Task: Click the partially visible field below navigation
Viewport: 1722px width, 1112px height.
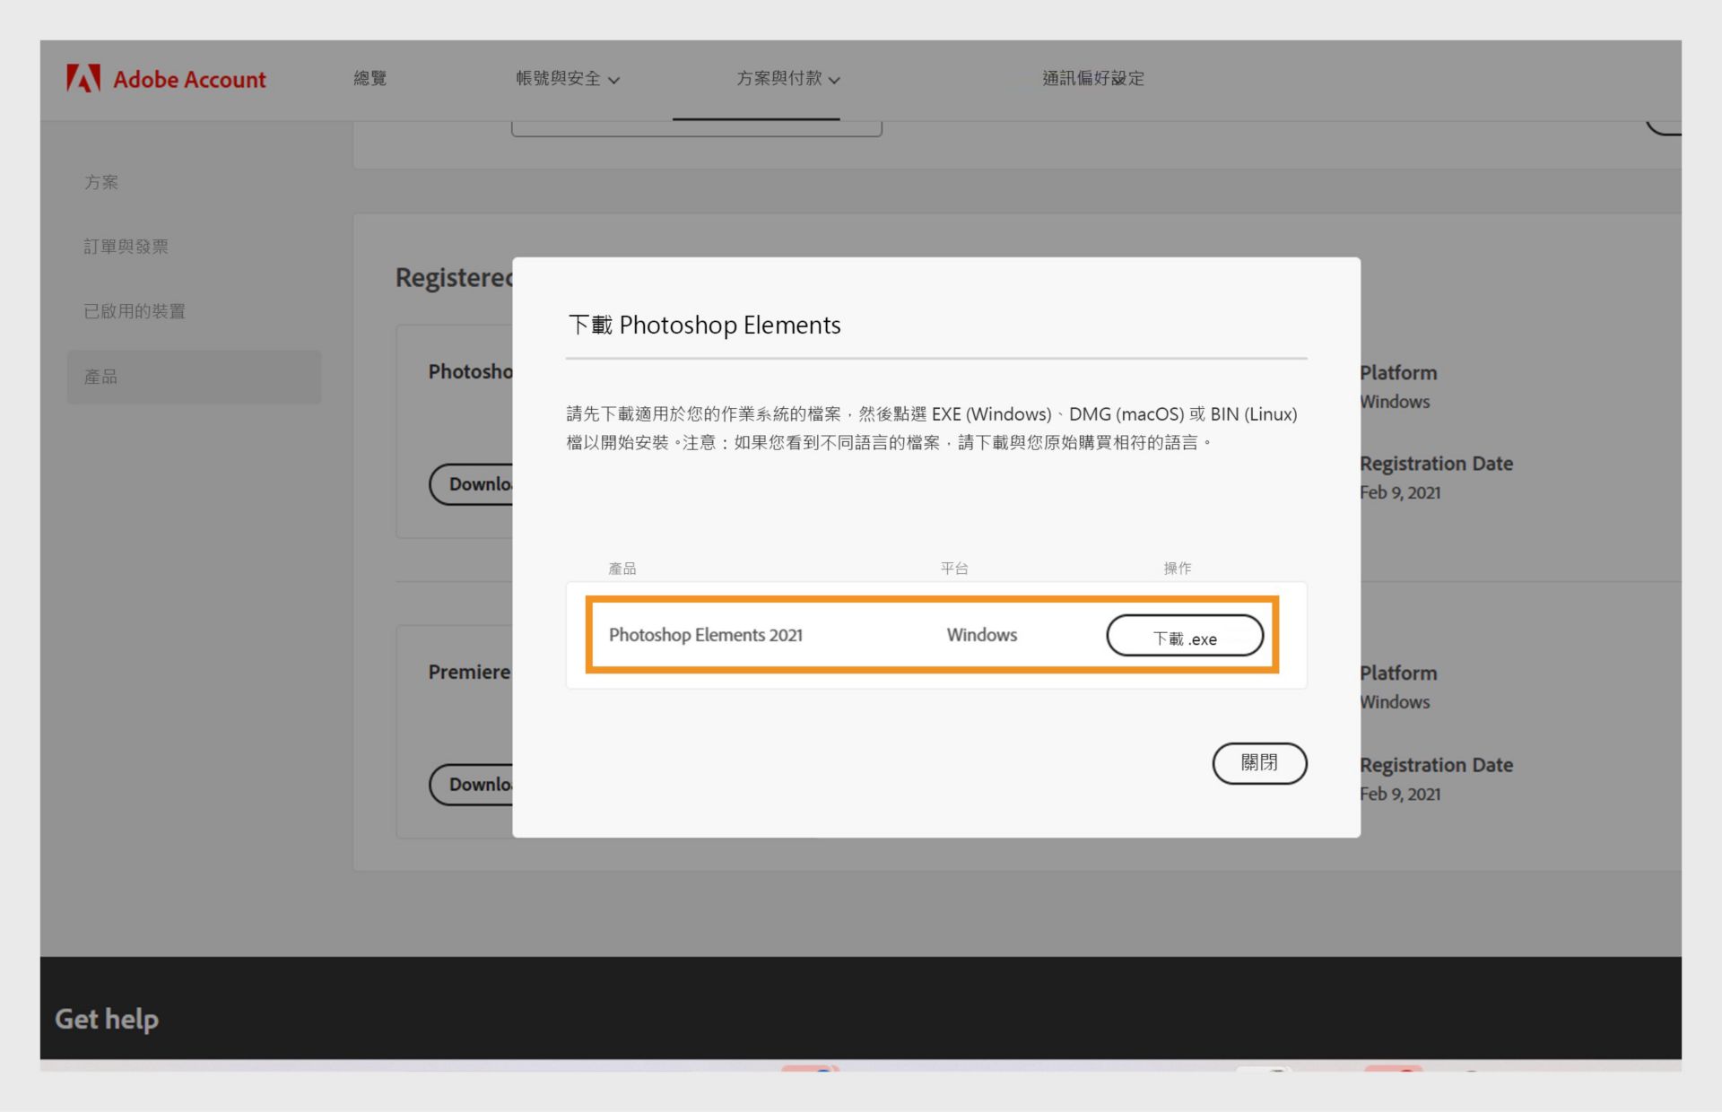Action: coord(696,129)
